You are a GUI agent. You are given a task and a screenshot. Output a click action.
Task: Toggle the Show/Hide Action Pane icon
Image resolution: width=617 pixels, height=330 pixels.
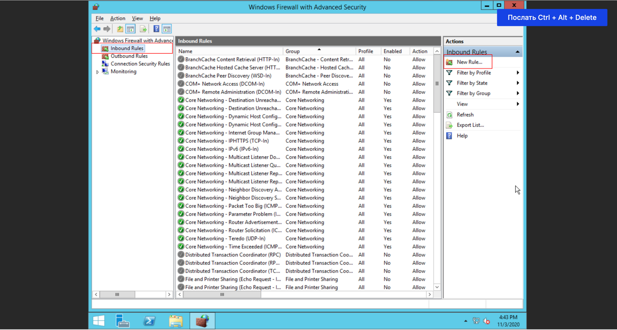point(167,29)
